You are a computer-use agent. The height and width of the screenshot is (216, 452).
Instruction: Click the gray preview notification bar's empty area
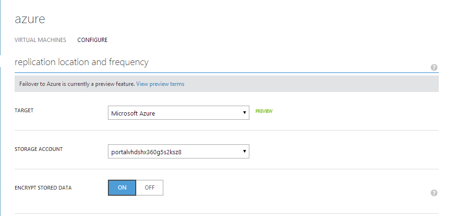(x=311, y=84)
